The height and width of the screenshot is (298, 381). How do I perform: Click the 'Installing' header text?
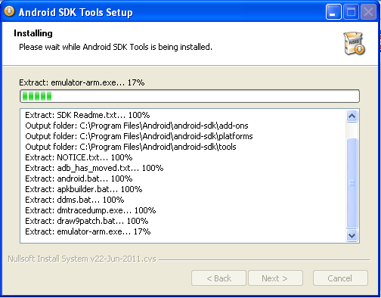pyautogui.click(x=33, y=33)
